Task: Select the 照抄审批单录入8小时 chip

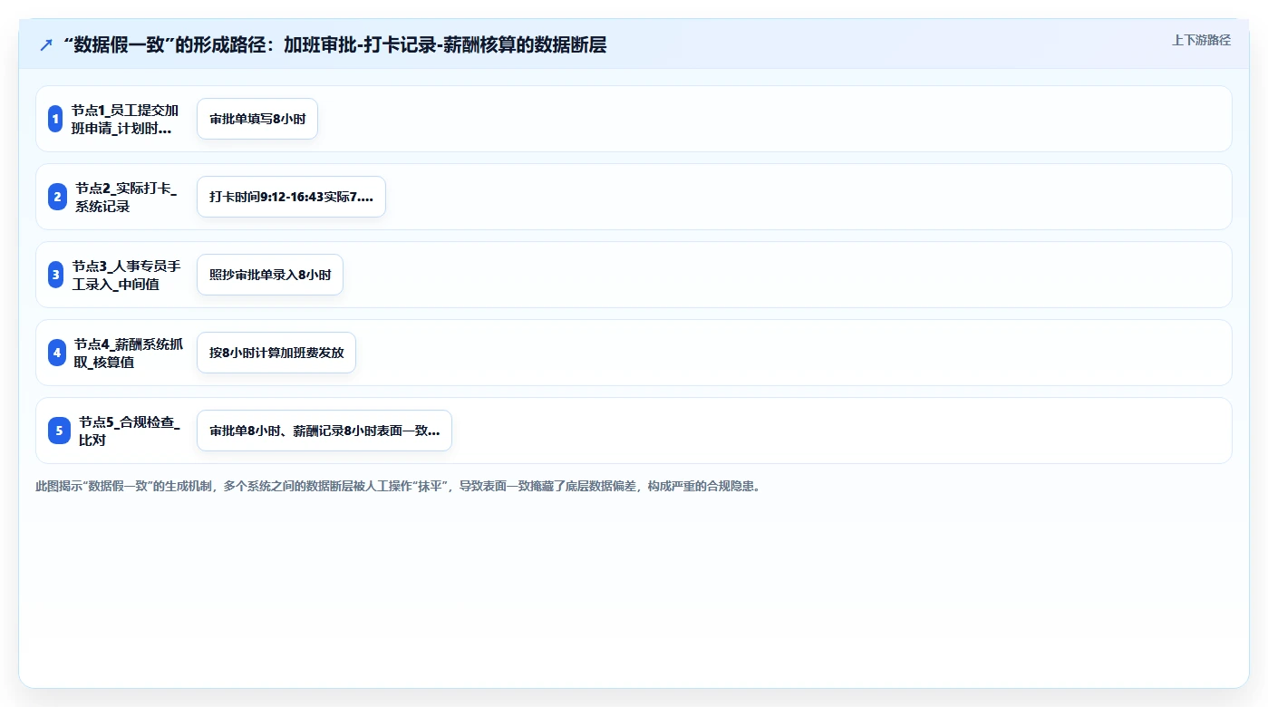Action: tap(270, 275)
